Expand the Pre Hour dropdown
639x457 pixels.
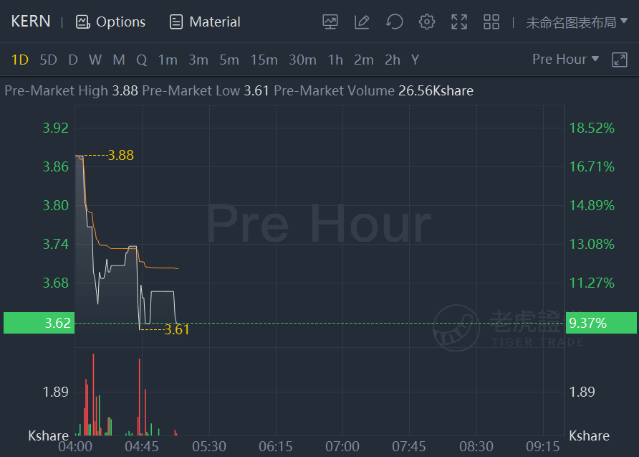click(x=566, y=59)
